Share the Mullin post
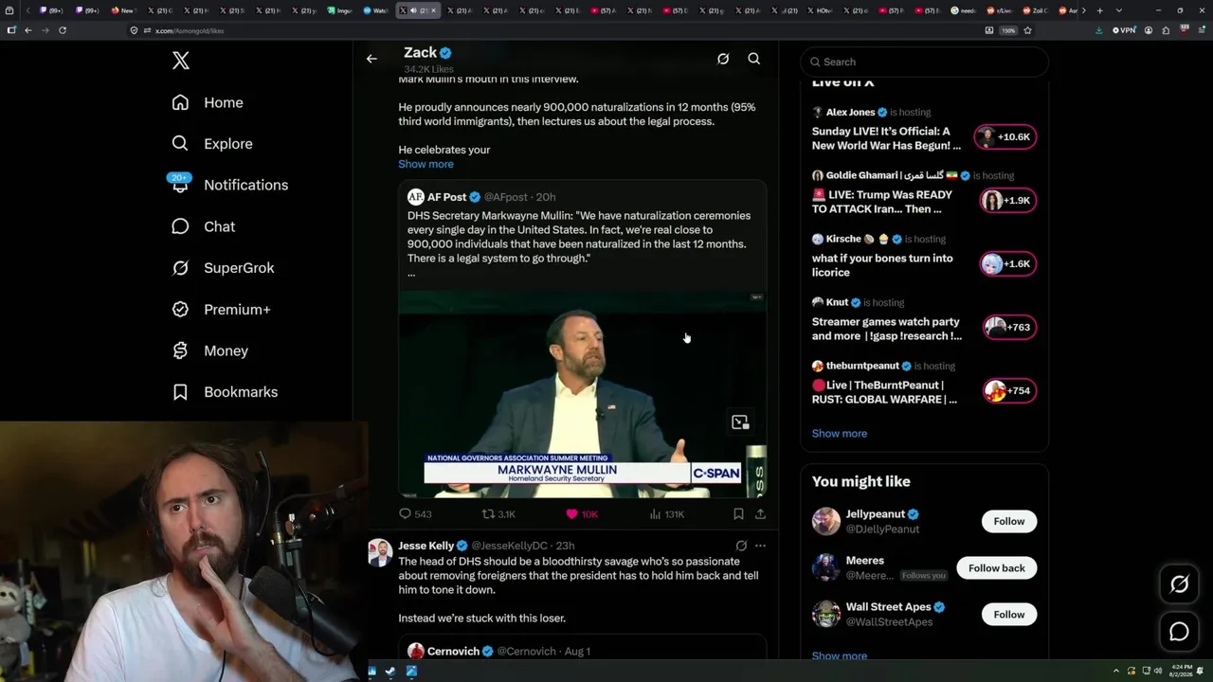 [760, 514]
